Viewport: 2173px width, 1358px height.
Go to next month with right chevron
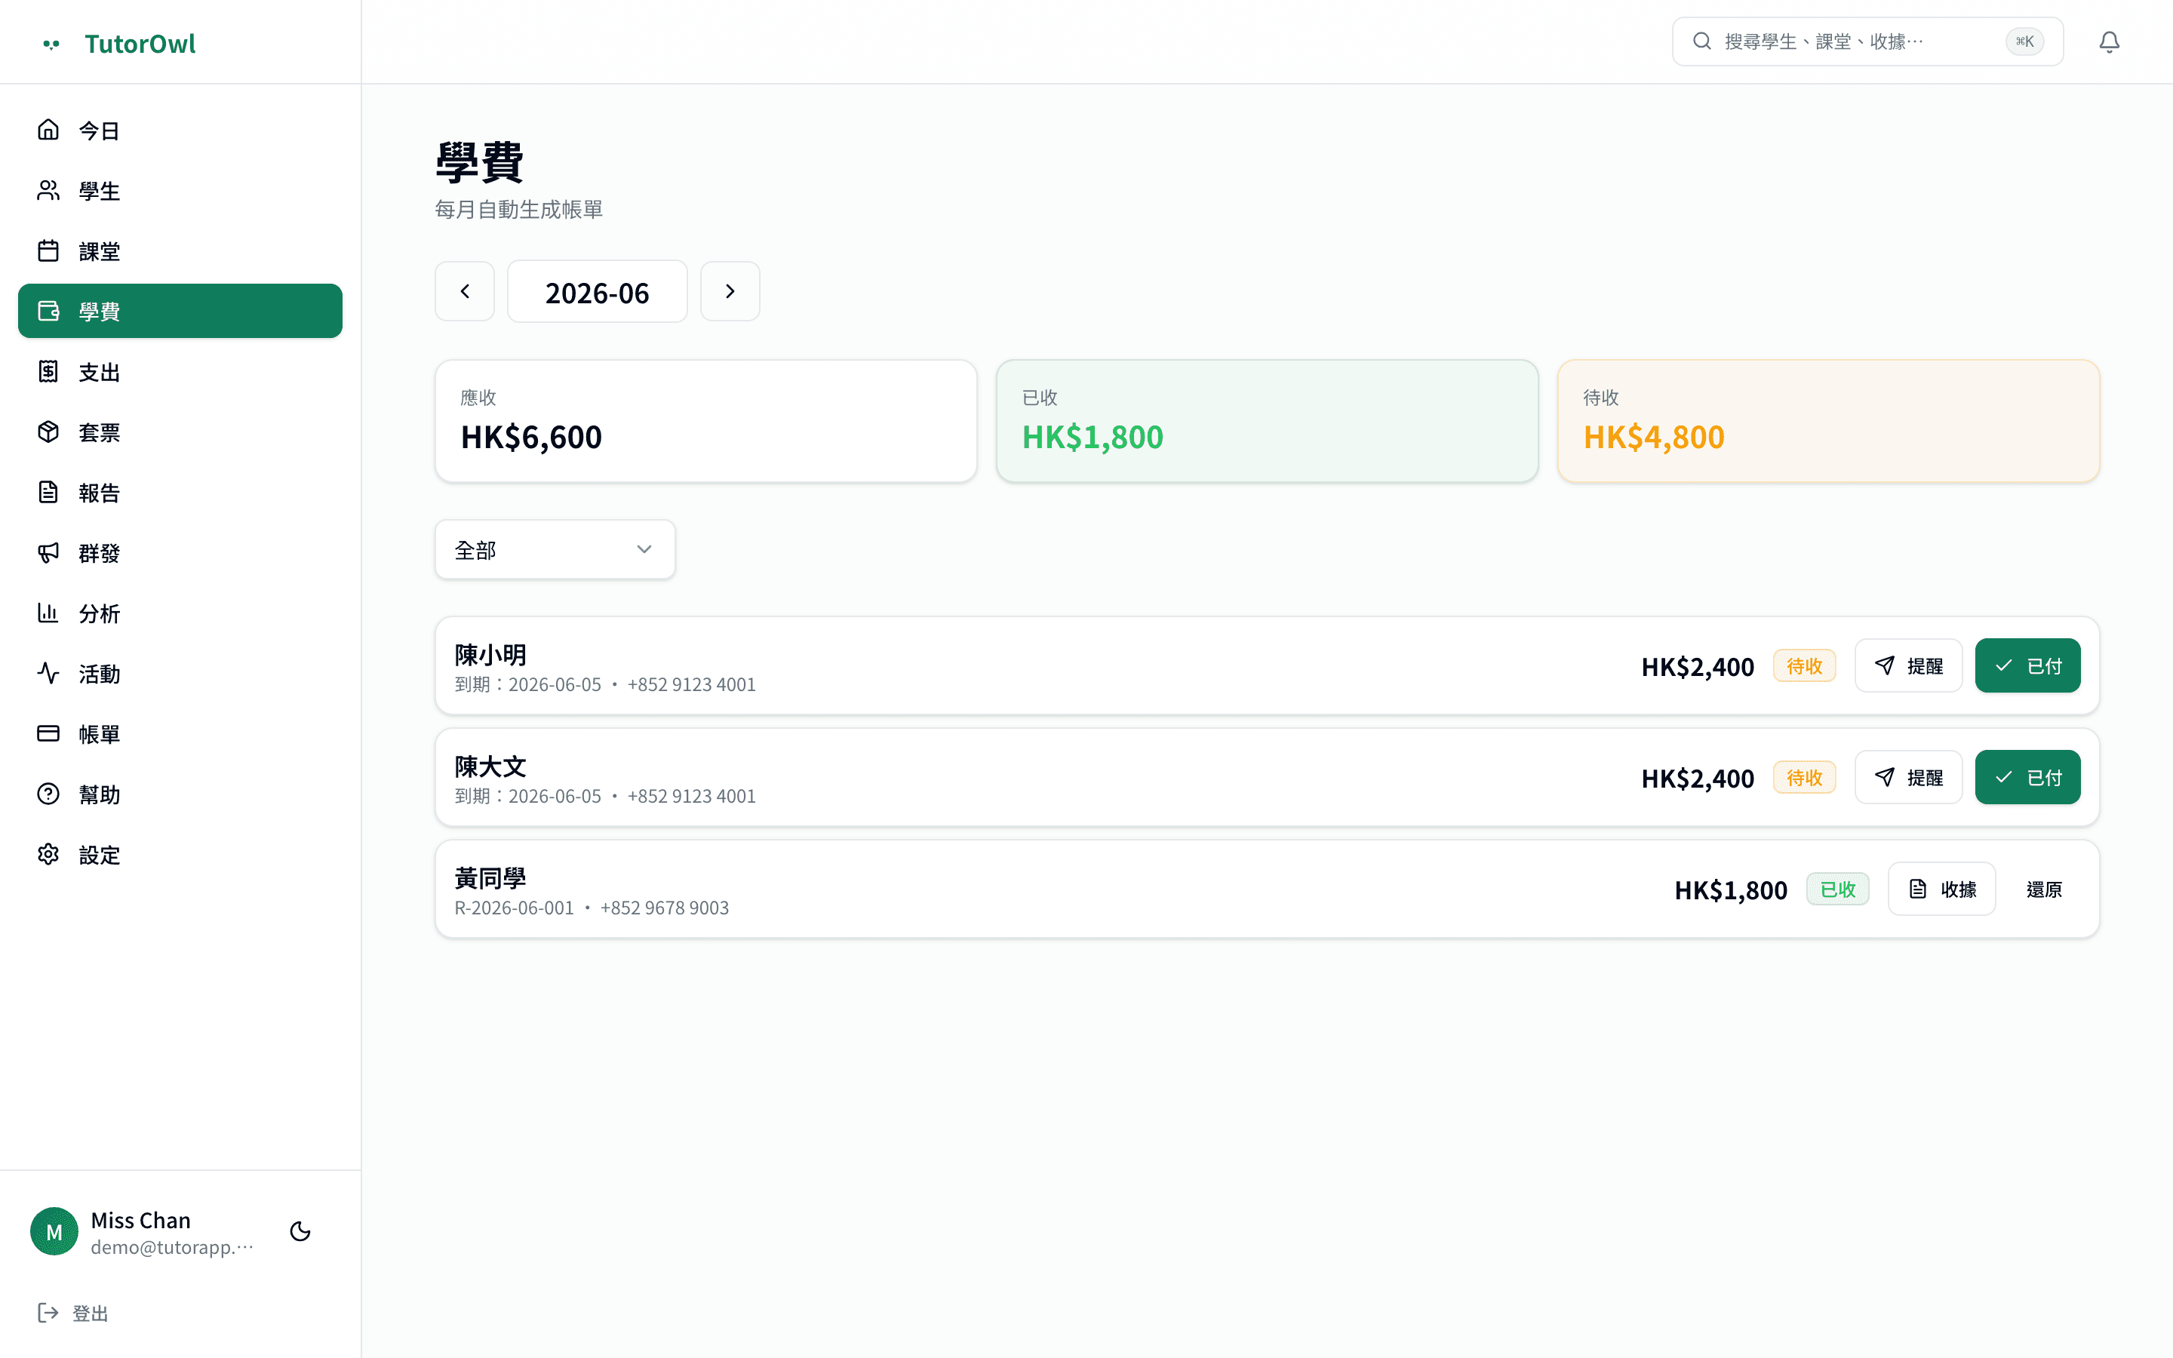click(x=730, y=291)
